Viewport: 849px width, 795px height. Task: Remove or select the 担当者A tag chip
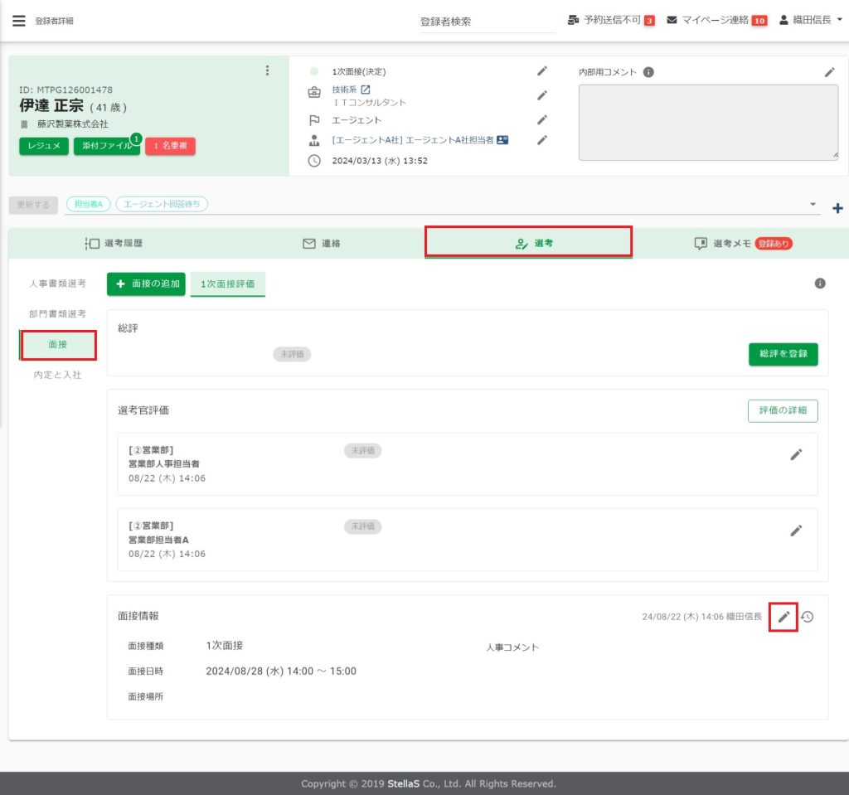88,204
